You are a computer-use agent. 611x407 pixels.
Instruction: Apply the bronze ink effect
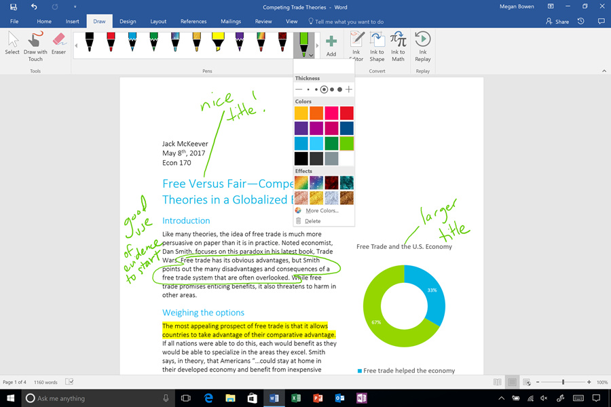[x=347, y=198]
